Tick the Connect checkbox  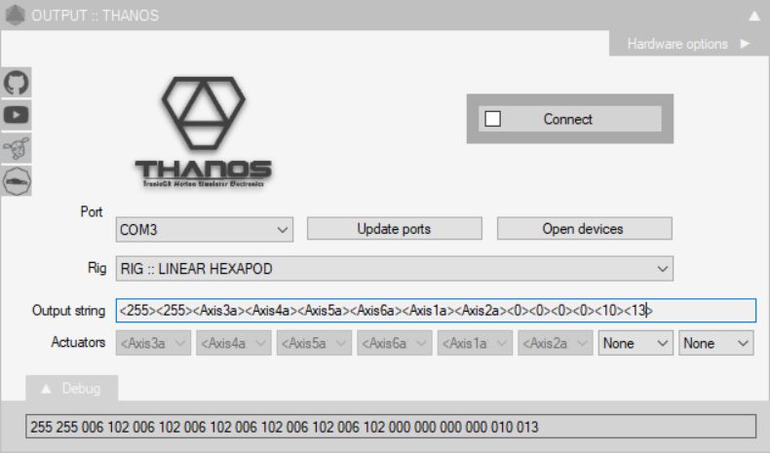click(492, 119)
